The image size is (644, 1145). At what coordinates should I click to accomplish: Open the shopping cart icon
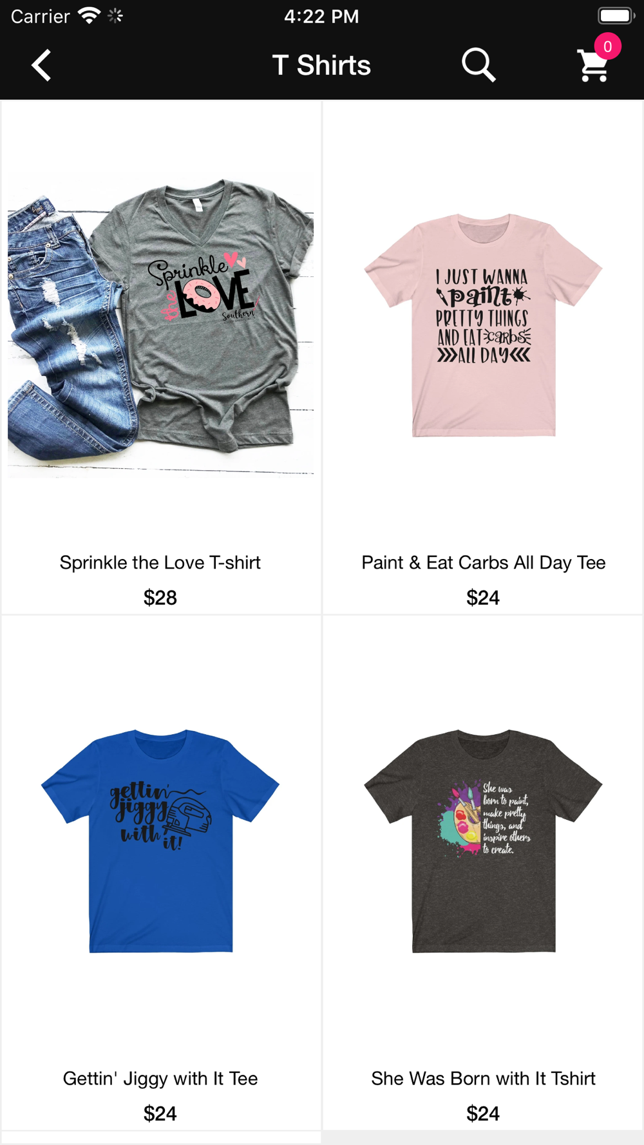(593, 66)
